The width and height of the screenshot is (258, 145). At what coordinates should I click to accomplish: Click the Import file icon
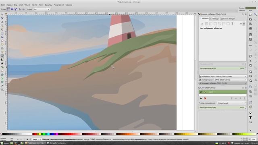250,35
